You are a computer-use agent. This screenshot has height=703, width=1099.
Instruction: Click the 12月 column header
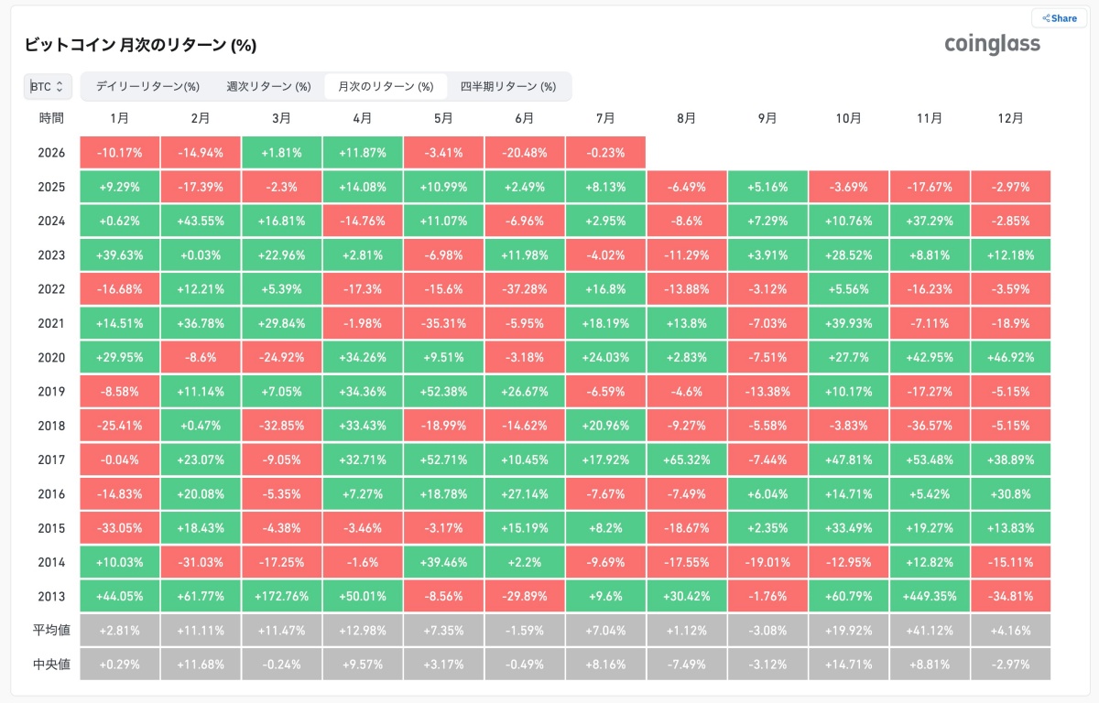click(1011, 118)
